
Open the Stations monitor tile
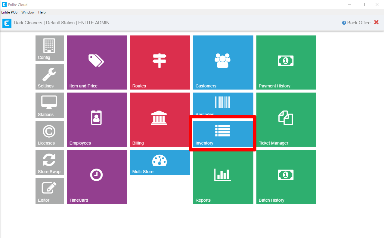pos(50,105)
